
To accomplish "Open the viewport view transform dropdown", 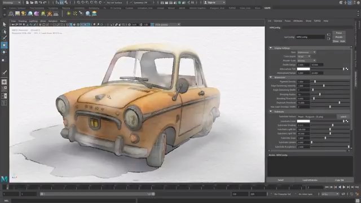I will click(167, 24).
